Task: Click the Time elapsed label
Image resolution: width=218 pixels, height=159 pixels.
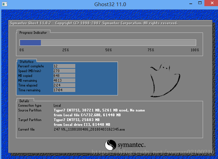Action: tap(28, 85)
